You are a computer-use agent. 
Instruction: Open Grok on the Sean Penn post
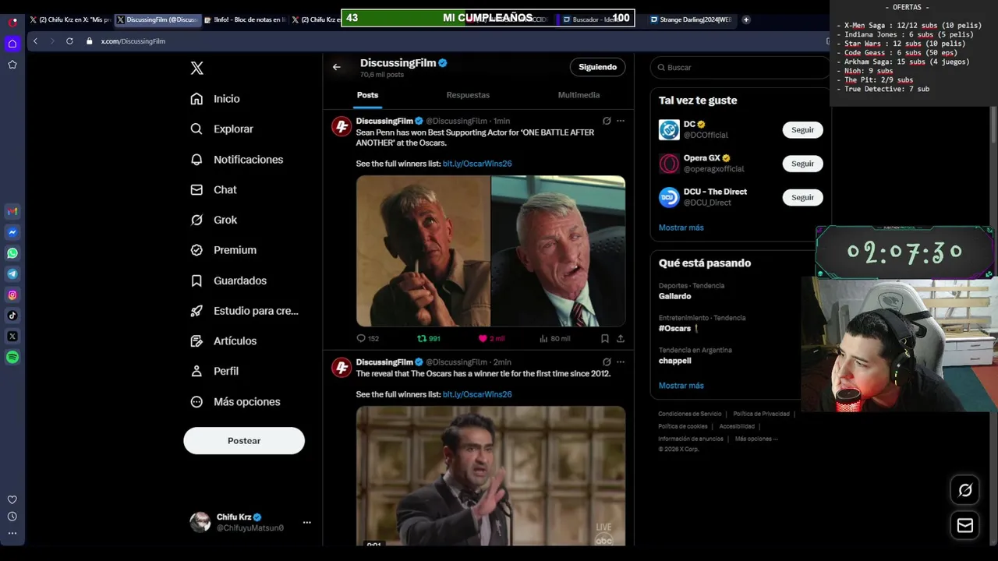tap(607, 121)
